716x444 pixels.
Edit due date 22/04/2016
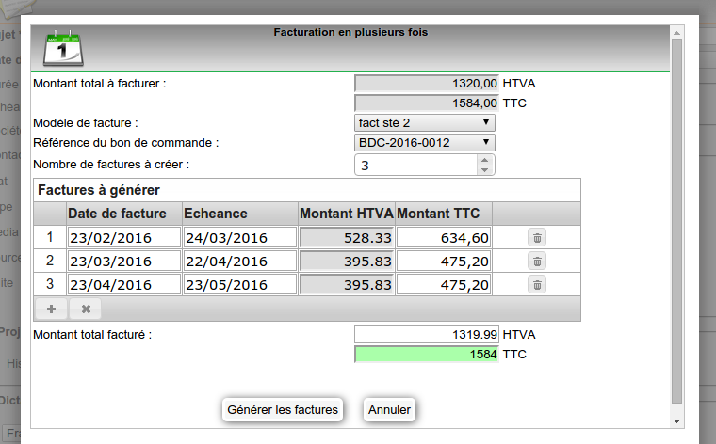240,262
